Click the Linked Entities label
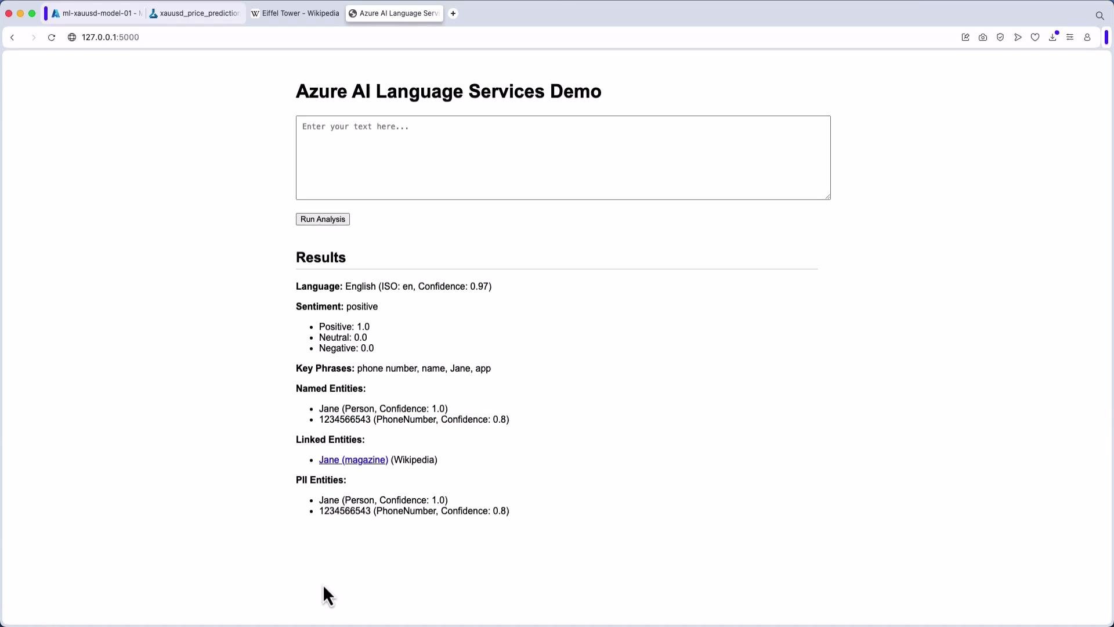 (330, 440)
